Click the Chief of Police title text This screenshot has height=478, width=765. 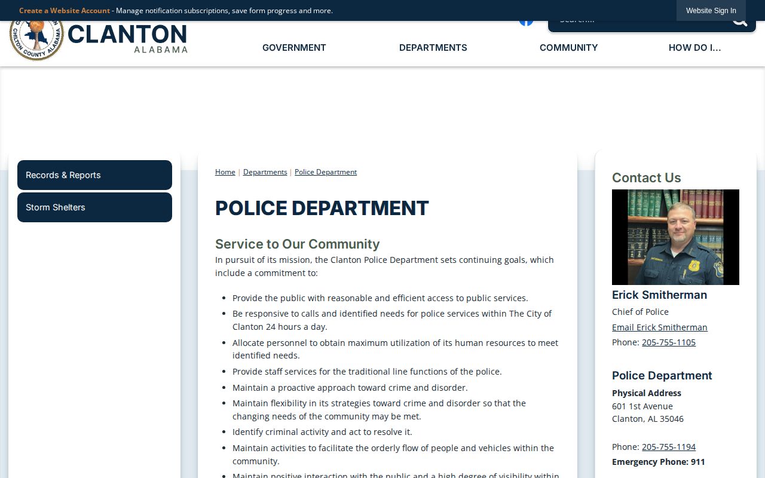[x=640, y=312]
